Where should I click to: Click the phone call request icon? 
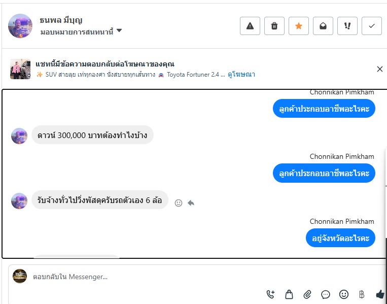coord(271,294)
